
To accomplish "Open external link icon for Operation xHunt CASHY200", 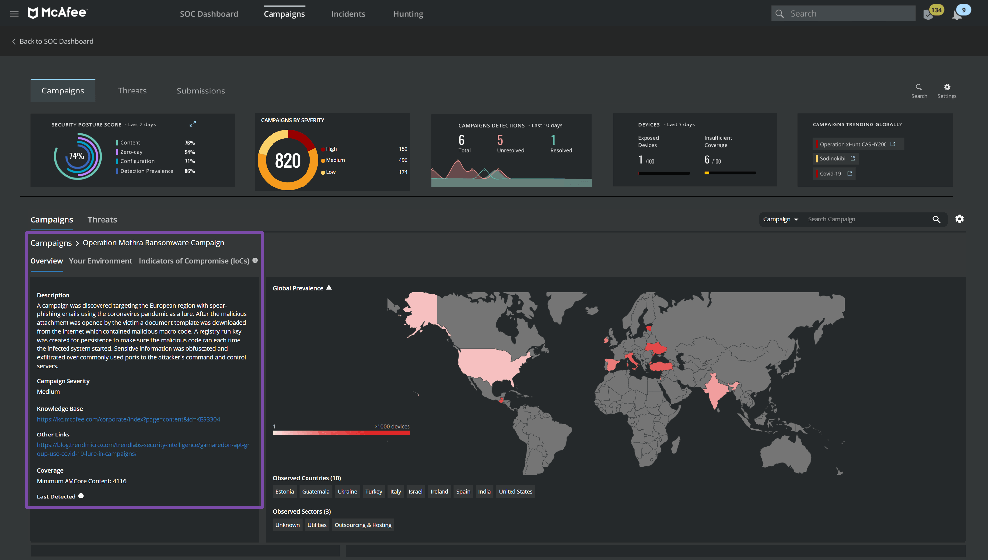I will point(893,144).
